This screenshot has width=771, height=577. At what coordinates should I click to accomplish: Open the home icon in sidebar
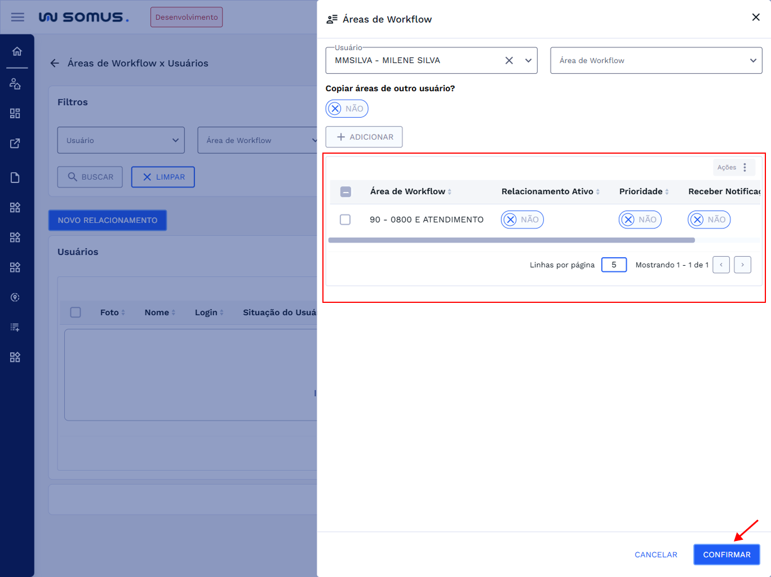coord(17,51)
